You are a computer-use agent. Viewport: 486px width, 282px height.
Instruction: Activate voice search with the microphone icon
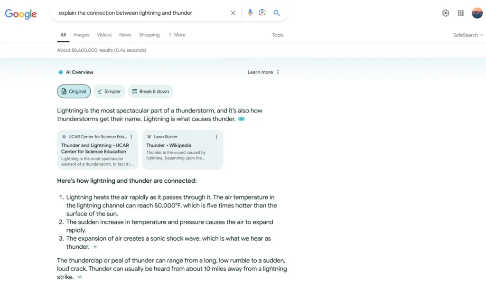250,13
